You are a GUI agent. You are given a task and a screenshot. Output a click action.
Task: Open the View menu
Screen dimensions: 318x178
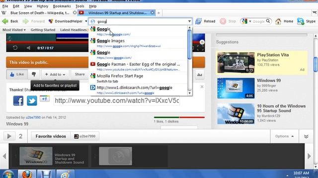(x=28, y=6)
